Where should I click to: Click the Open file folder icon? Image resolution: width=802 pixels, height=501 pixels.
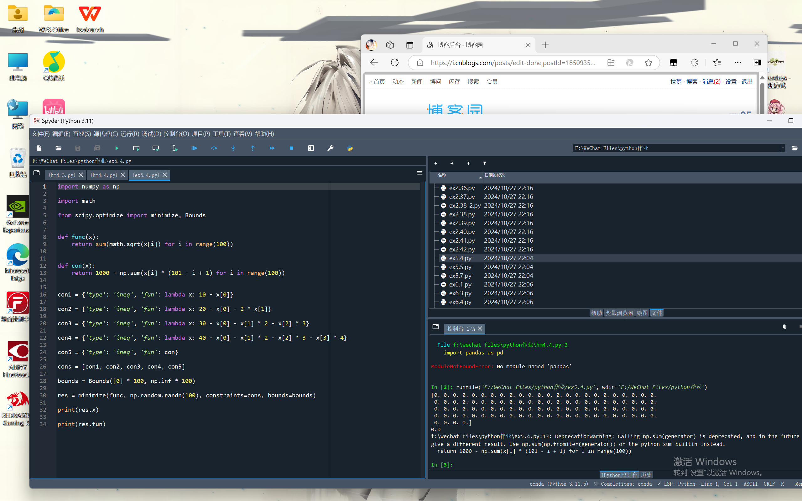tap(58, 148)
